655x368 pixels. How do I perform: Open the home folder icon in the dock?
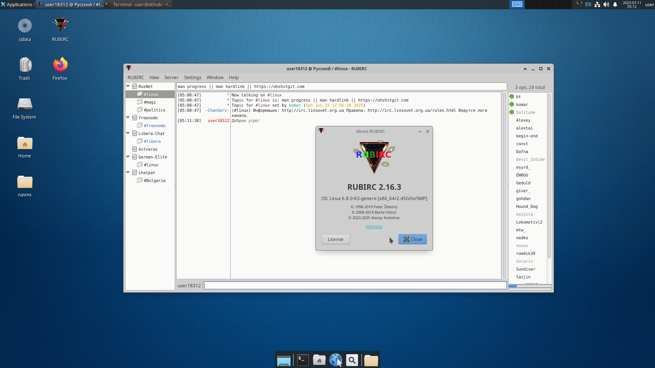click(319, 360)
